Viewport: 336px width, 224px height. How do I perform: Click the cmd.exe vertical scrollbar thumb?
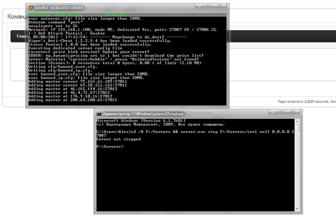(x=297, y=127)
